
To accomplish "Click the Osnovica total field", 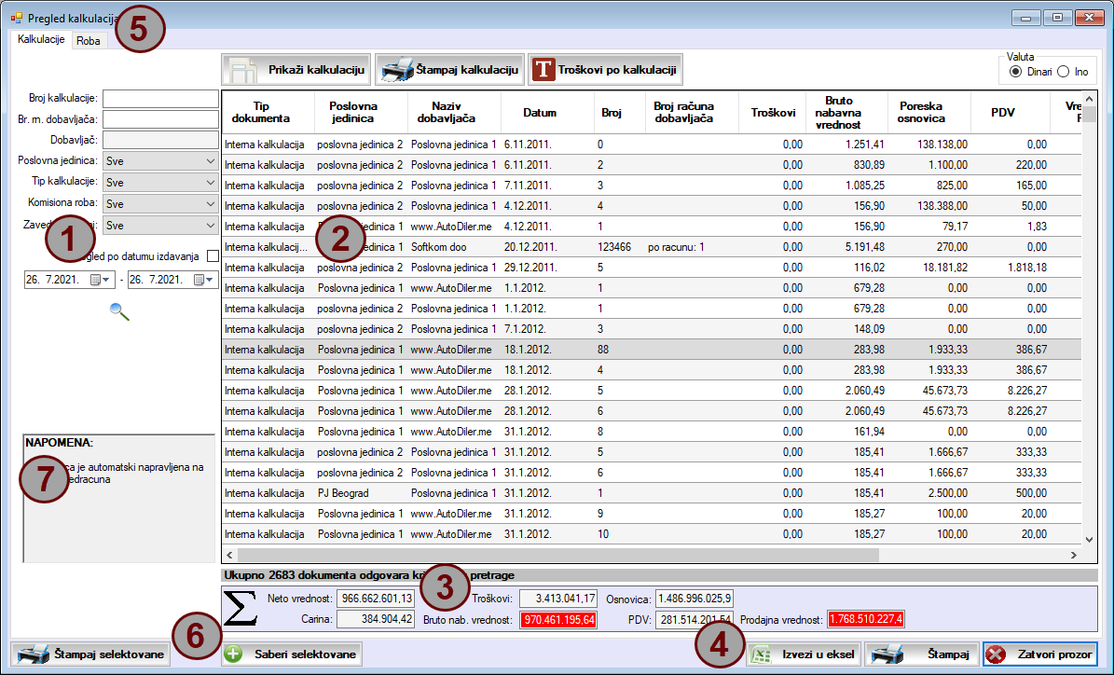I will pyautogui.click(x=695, y=599).
